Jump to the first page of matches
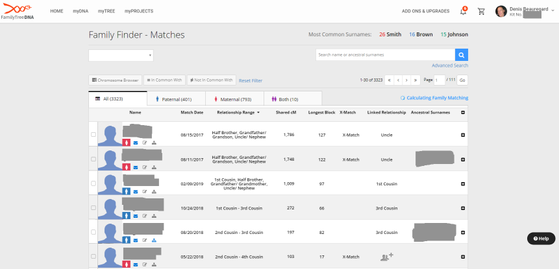This screenshot has height=269, width=559. click(x=390, y=80)
